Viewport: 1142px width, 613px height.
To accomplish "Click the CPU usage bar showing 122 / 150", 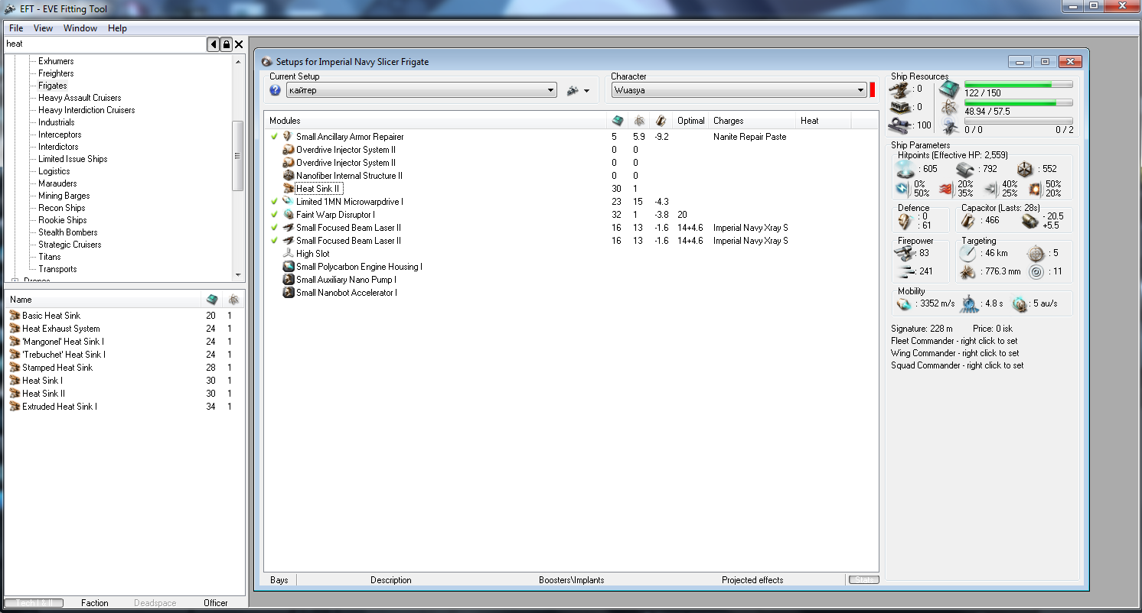I will point(1019,84).
